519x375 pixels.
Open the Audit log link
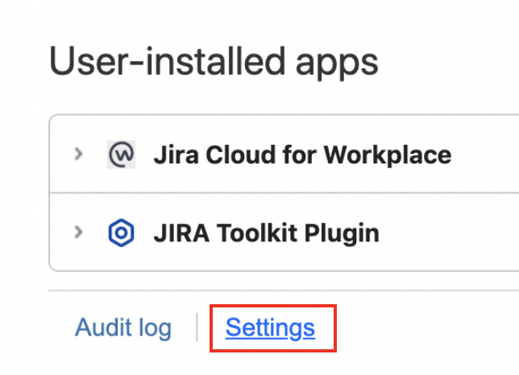(123, 328)
